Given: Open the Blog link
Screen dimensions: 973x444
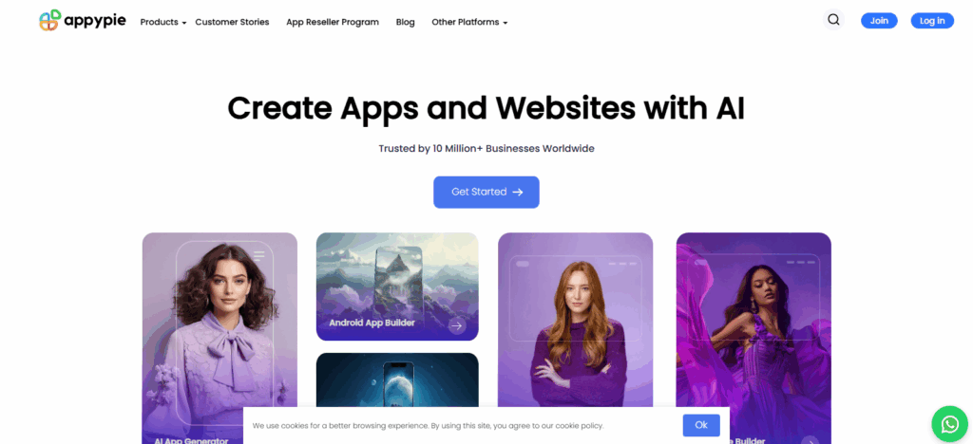Looking at the screenshot, I should 405,22.
